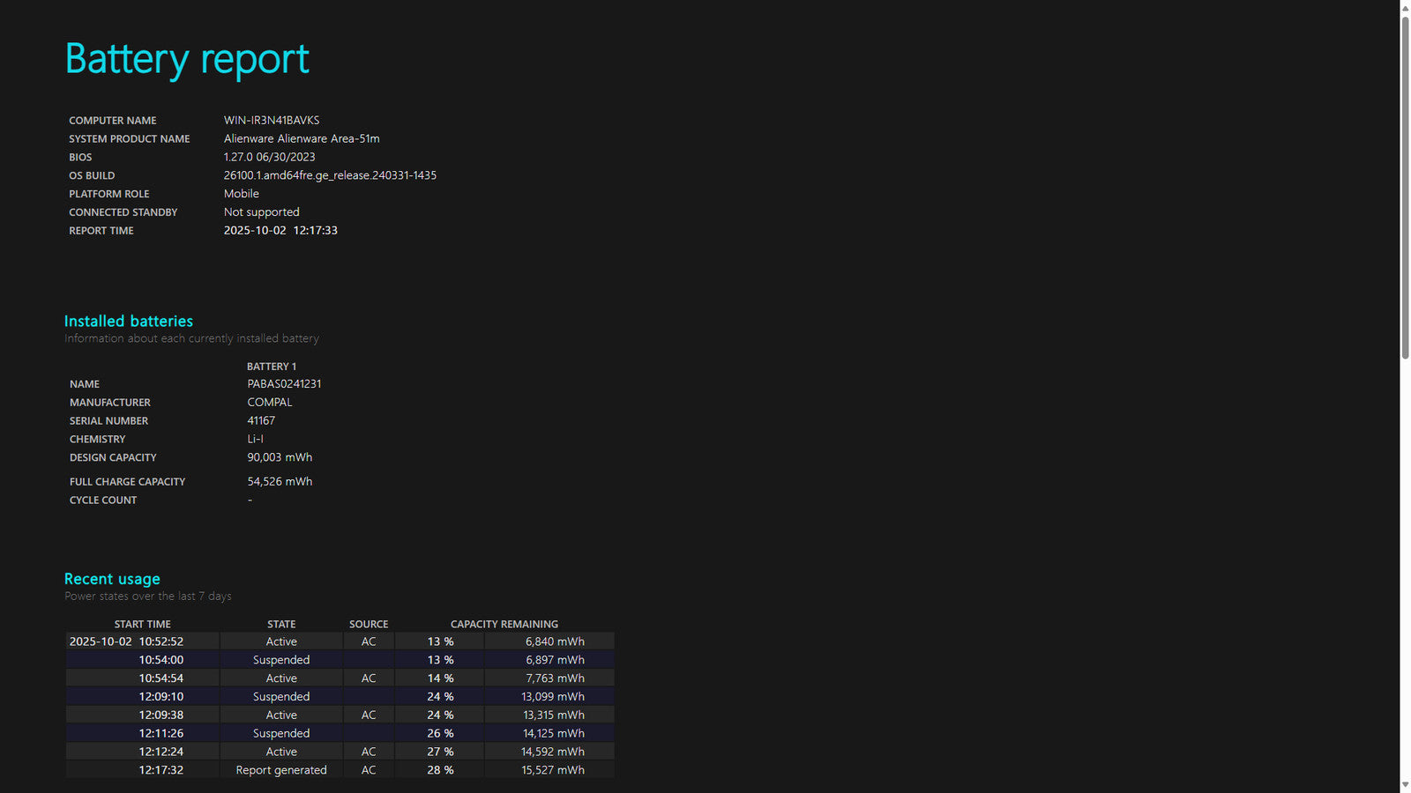This screenshot has width=1411, height=793.
Task: Click the 15,527 mWh capacity cell
Action: coord(552,770)
